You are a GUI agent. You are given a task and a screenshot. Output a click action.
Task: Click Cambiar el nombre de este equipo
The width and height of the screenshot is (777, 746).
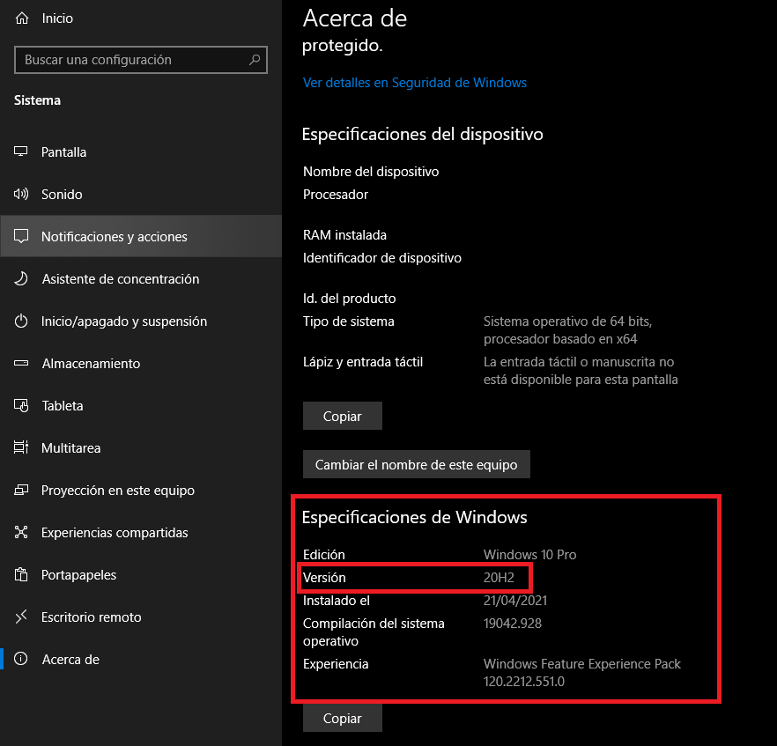click(x=416, y=464)
